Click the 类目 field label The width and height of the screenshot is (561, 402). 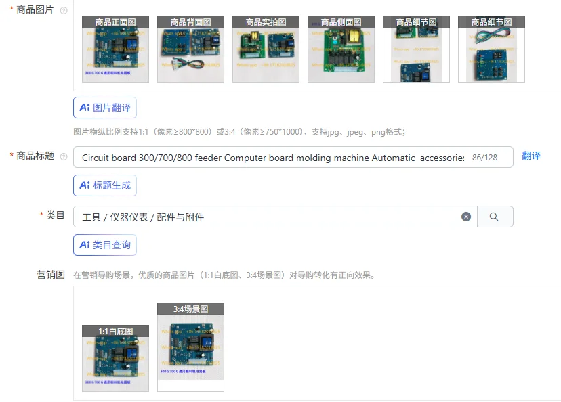pyautogui.click(x=55, y=215)
